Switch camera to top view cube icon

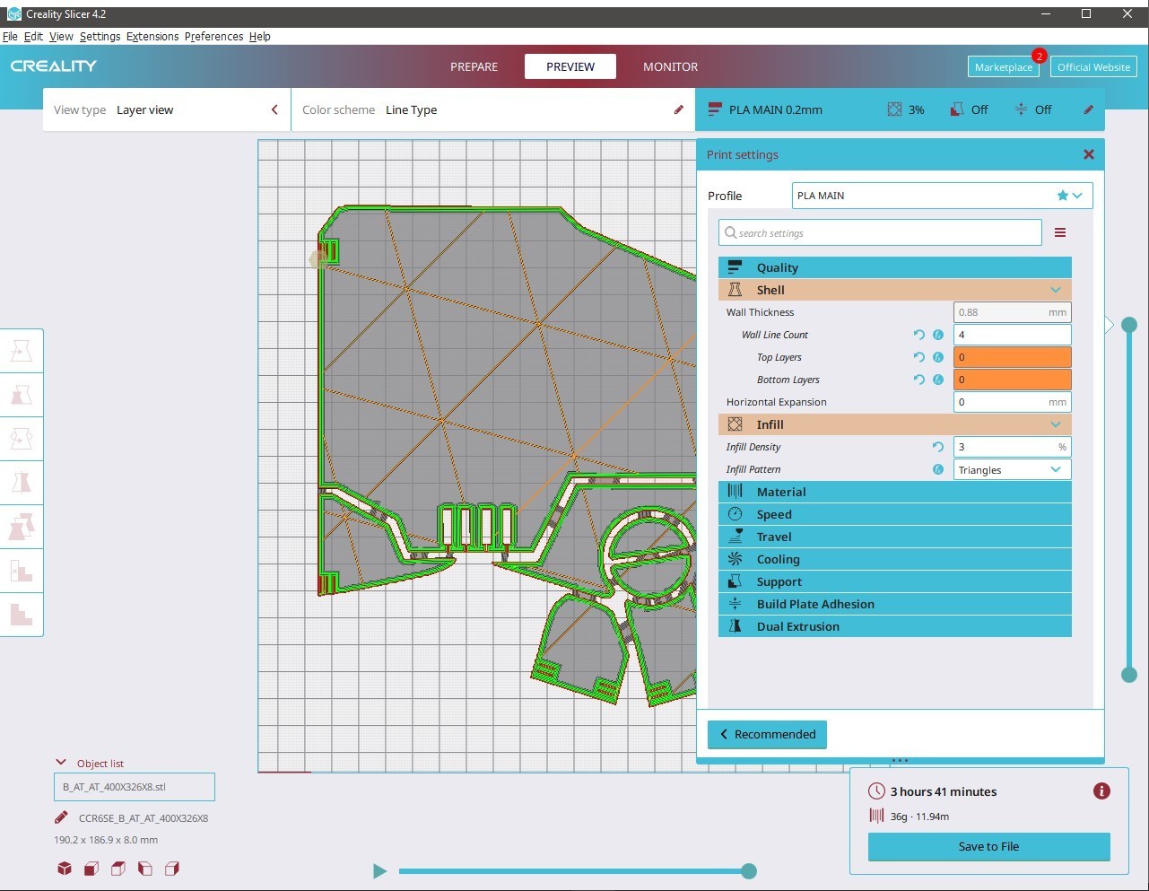[118, 869]
